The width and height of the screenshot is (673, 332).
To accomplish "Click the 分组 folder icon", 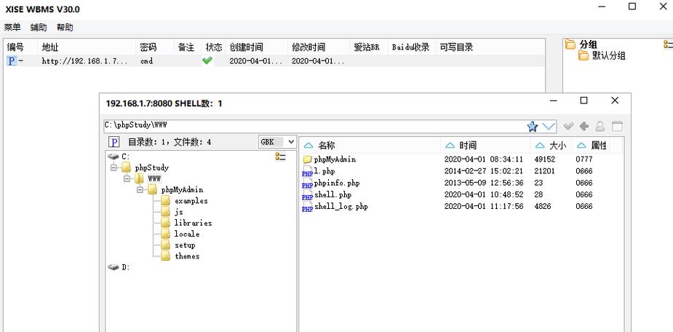I will tap(570, 44).
